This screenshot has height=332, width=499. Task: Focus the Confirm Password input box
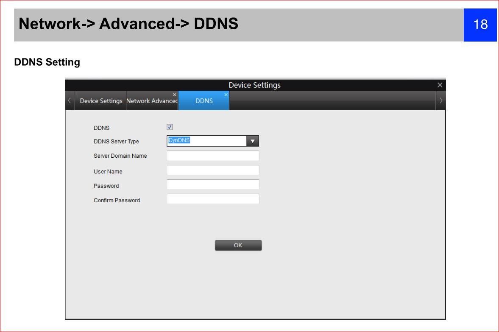tap(213, 199)
